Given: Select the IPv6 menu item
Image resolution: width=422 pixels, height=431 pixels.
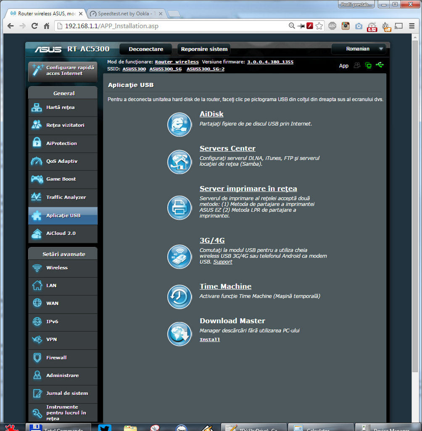Looking at the screenshot, I should [63, 322].
